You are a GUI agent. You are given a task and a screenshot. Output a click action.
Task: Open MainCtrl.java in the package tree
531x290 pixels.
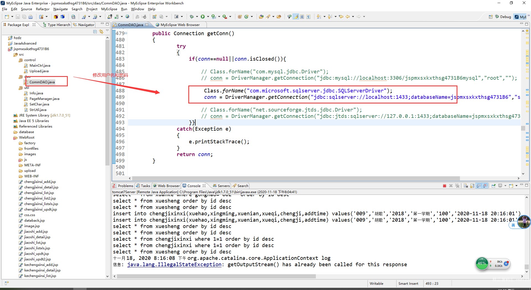coord(40,66)
